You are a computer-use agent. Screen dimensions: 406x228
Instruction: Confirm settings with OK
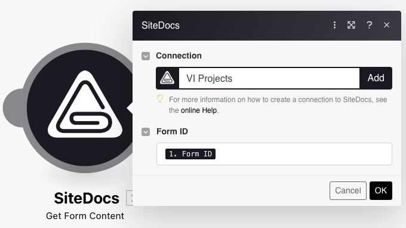tap(381, 191)
